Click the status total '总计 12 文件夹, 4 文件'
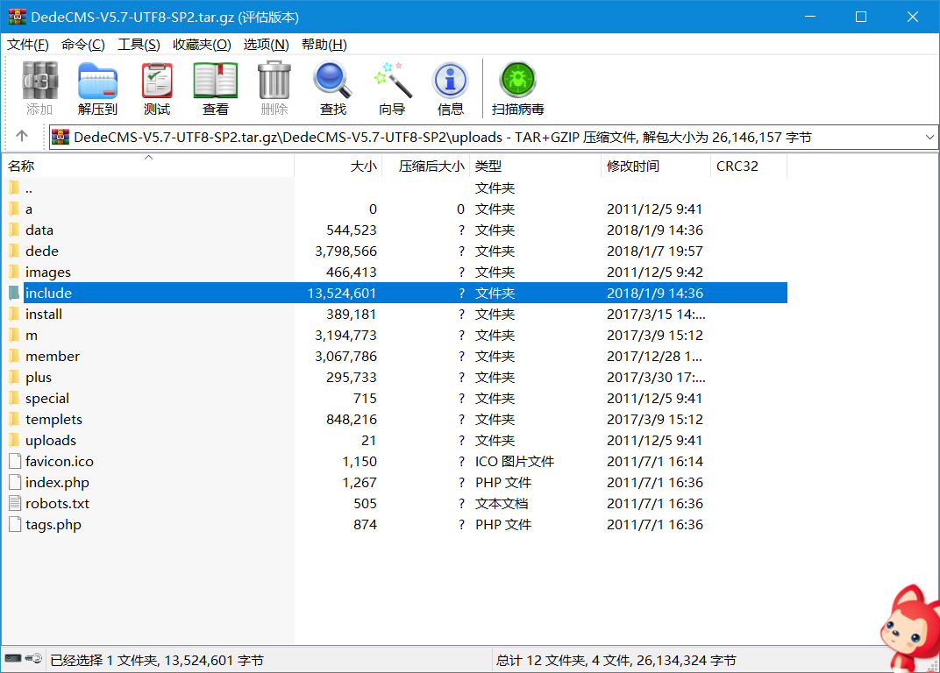The width and height of the screenshot is (940, 673). [x=564, y=660]
